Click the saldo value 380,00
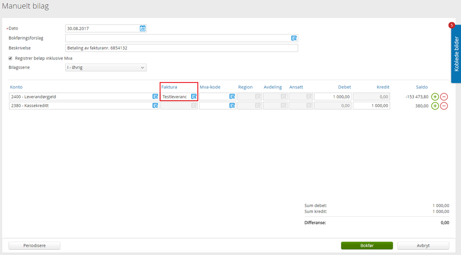The height and width of the screenshot is (255, 461). [x=422, y=106]
